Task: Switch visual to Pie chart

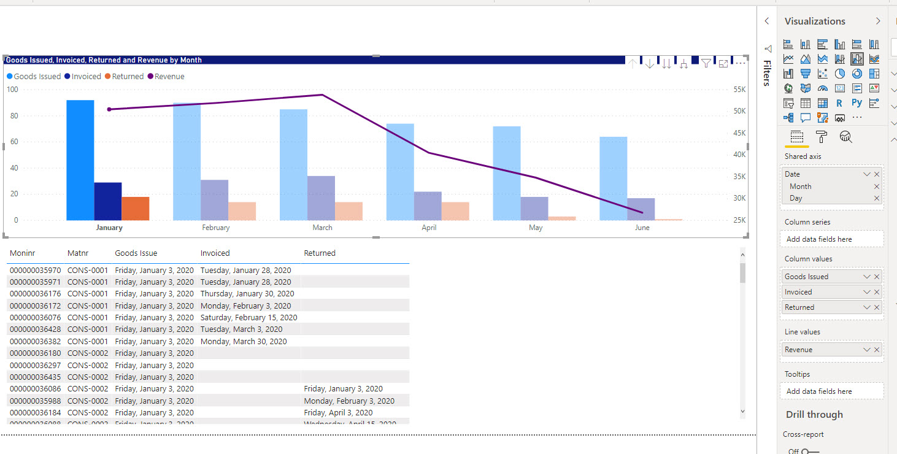Action: tap(840, 74)
